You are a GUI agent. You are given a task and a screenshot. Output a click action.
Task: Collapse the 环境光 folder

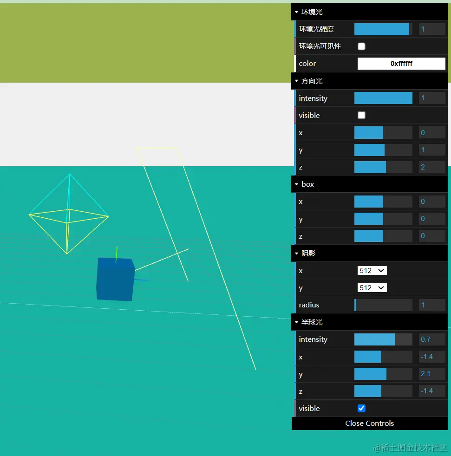(x=369, y=12)
